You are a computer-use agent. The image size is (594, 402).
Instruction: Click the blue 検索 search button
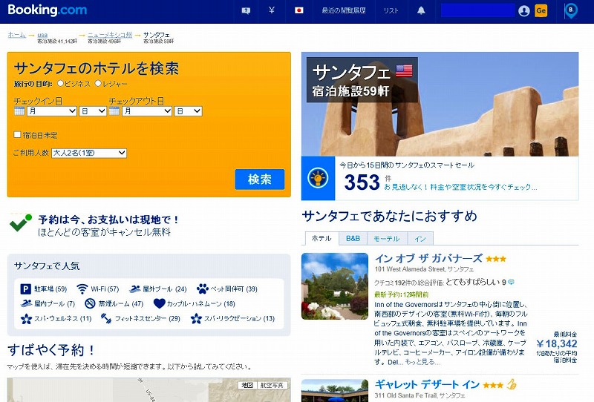click(259, 179)
